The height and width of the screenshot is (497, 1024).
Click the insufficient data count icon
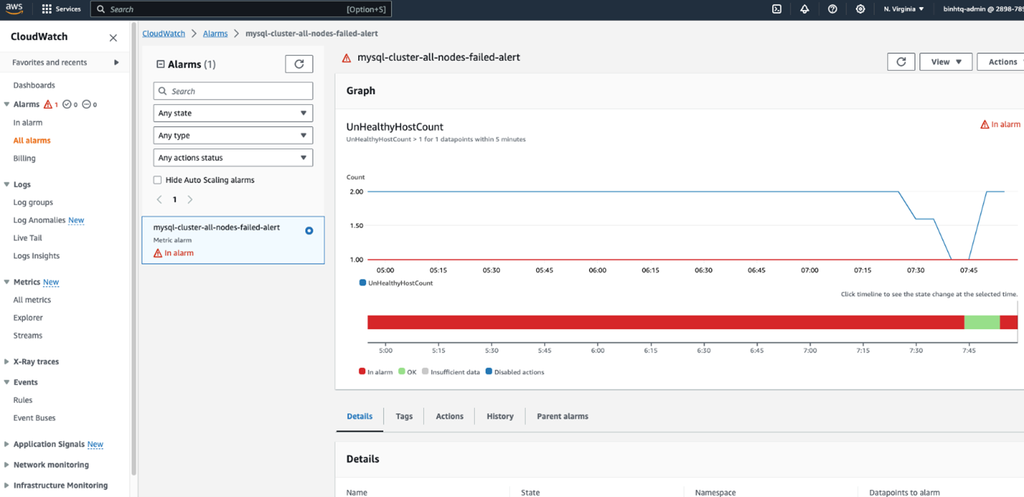[86, 104]
